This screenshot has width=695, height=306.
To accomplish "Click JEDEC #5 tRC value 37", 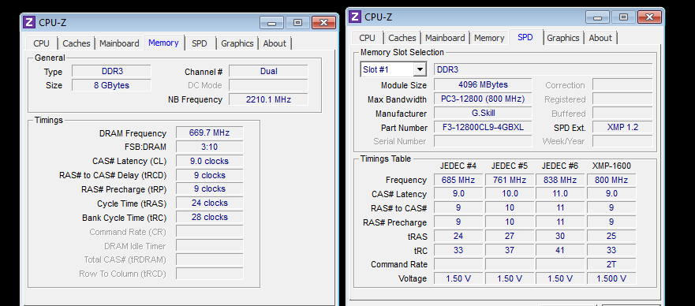I will [x=510, y=250].
